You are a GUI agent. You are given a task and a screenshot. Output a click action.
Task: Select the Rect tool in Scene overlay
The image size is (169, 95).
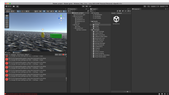(7, 25)
